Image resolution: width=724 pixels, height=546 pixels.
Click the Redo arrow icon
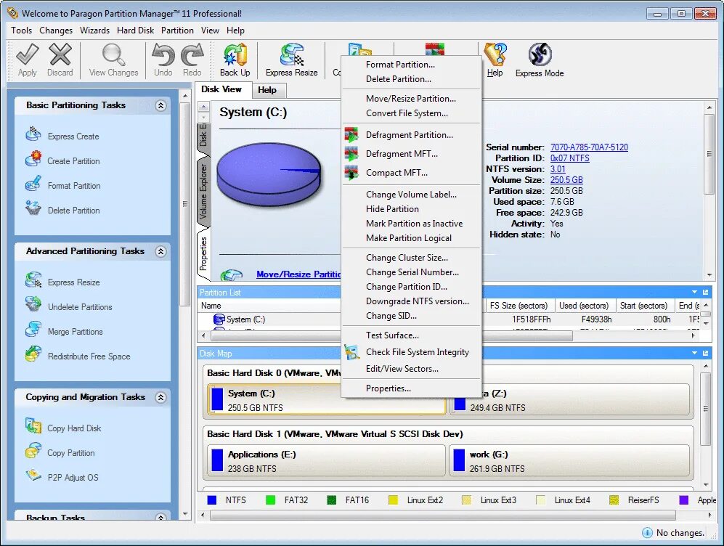point(192,54)
